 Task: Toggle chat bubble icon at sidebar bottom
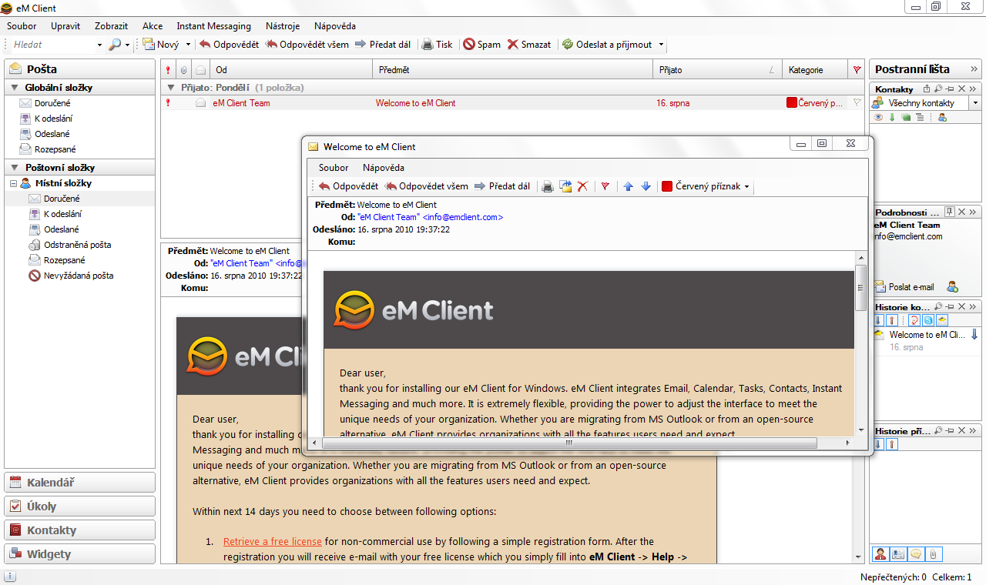click(915, 554)
